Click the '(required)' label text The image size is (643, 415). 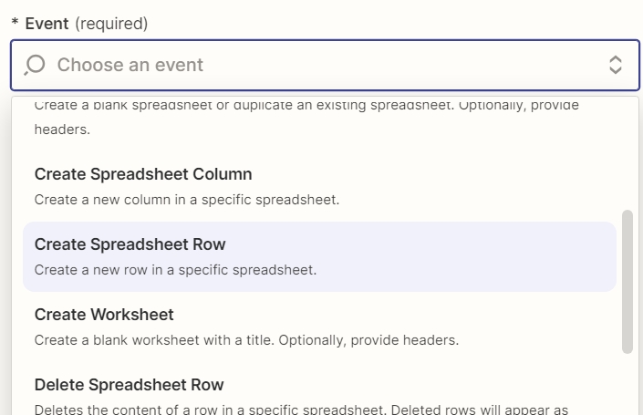click(x=111, y=24)
